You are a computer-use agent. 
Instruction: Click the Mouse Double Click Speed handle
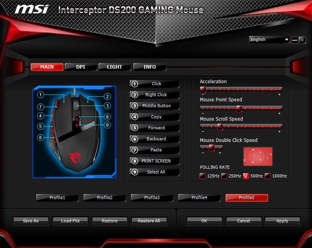[211, 148]
